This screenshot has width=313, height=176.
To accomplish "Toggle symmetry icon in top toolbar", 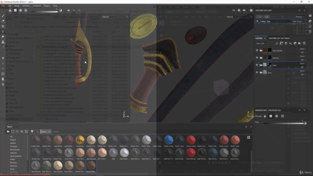I will coord(68,10).
